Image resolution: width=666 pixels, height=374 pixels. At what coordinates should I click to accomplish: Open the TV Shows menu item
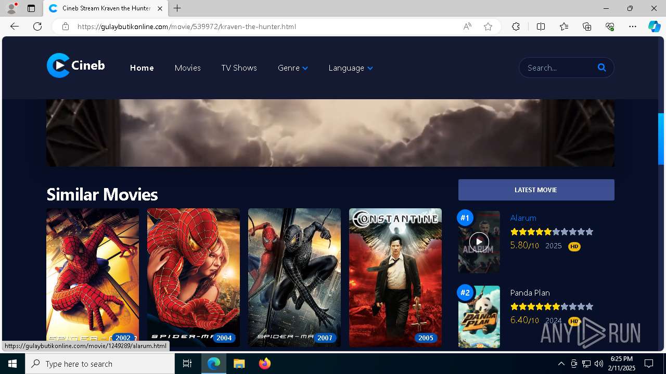click(x=239, y=68)
